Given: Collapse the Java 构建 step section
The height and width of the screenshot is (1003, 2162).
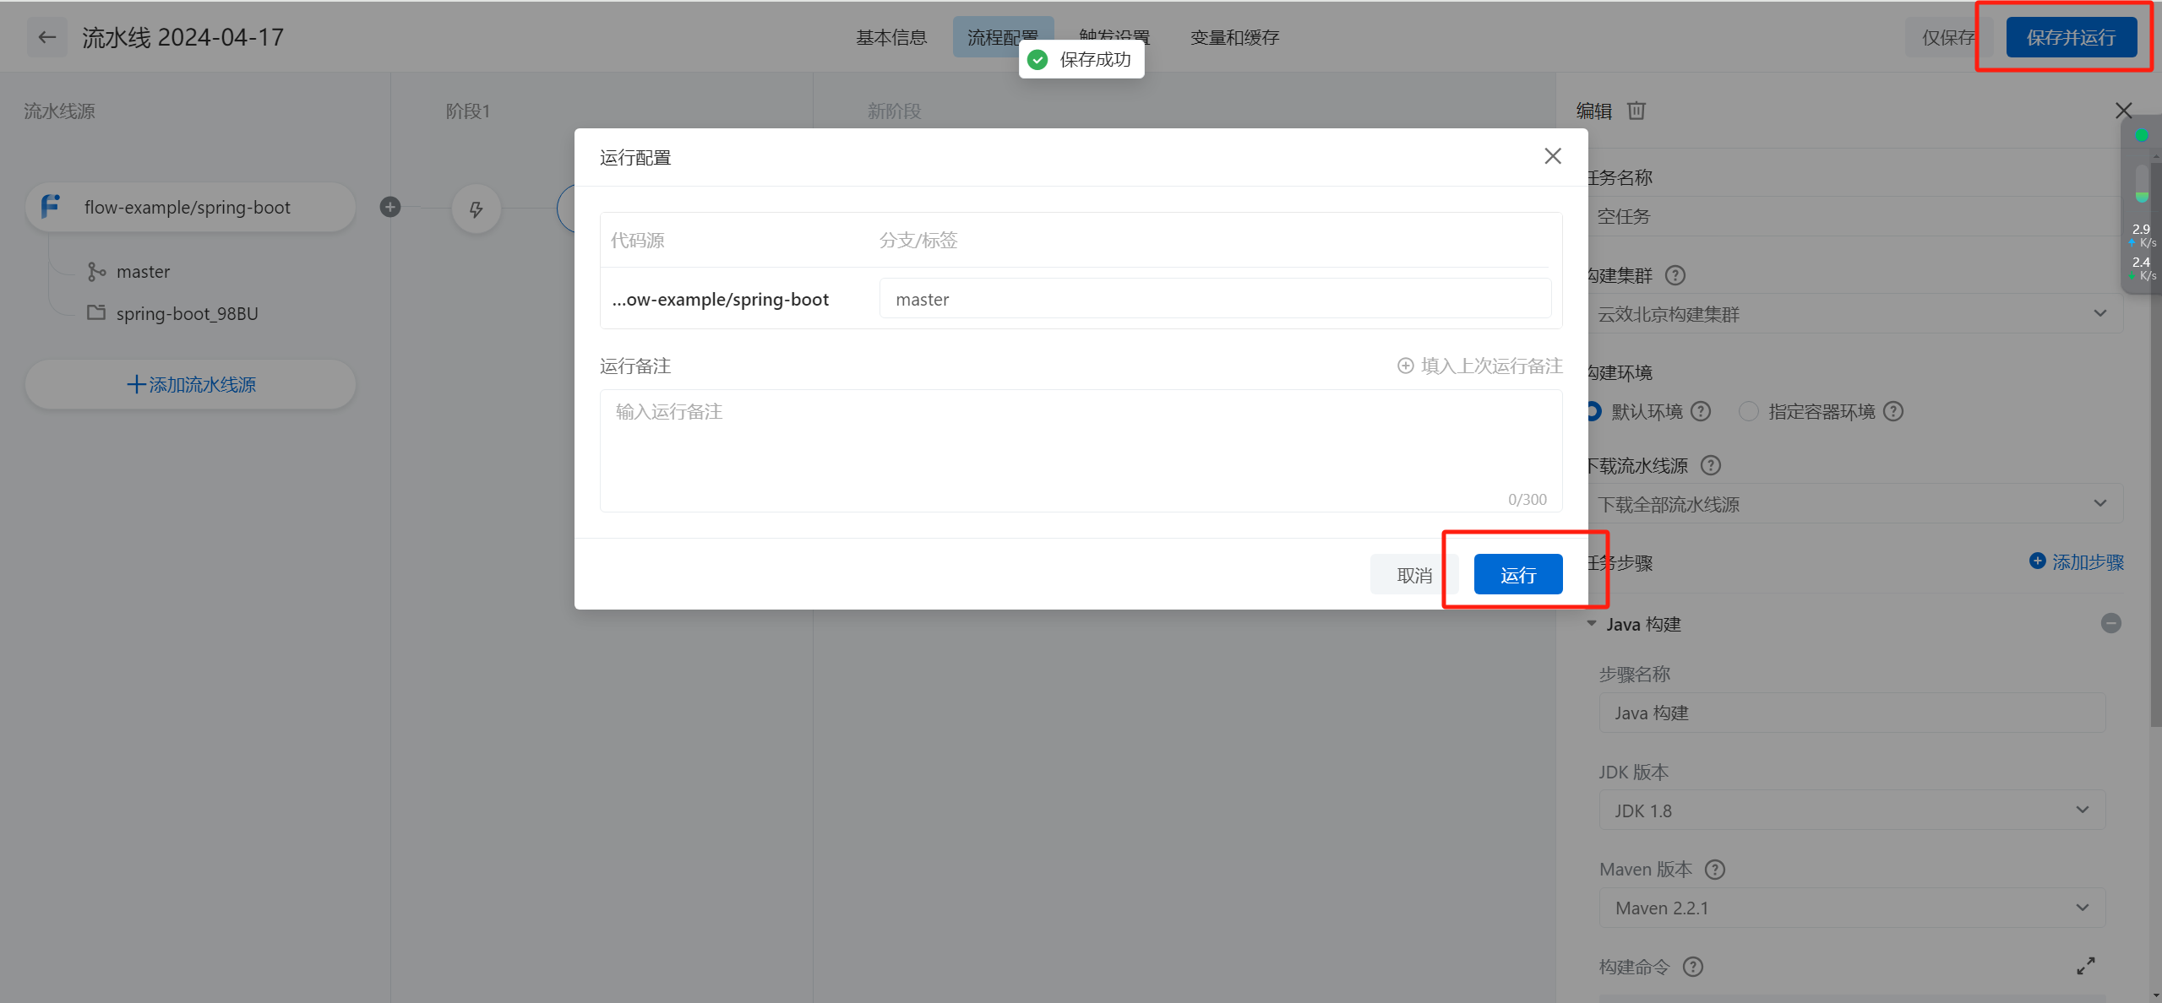Looking at the screenshot, I should (x=1592, y=624).
